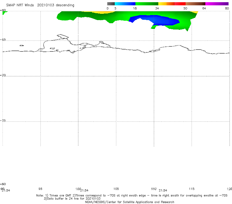
Task: Click the latitude label "-80"
Action: (x=3, y=184)
